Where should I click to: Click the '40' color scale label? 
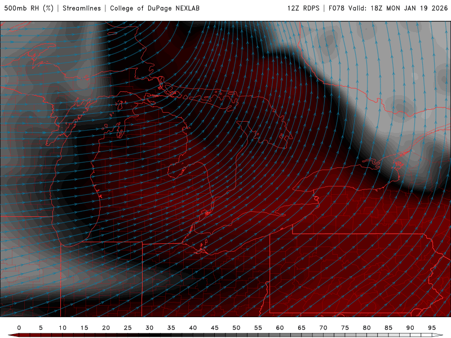point(193,328)
